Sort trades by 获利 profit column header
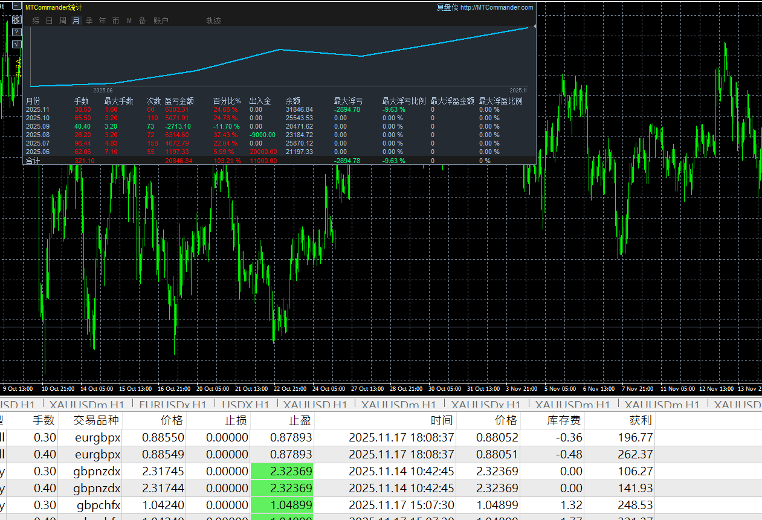Viewport: 762px width, 520px height. click(641, 420)
